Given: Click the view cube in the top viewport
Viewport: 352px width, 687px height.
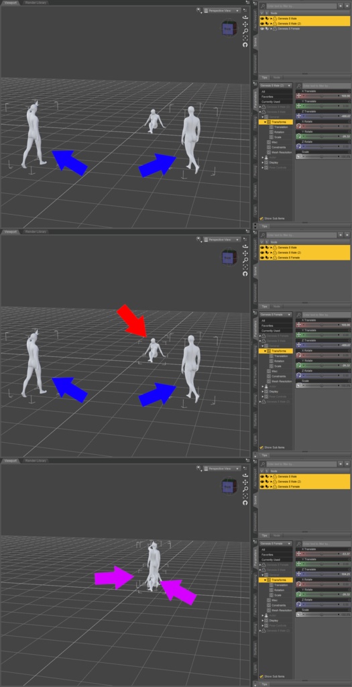Looking at the screenshot, I should click(228, 29).
